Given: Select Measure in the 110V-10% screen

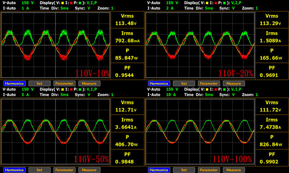Looking at the screenshot, I should [89, 83].
